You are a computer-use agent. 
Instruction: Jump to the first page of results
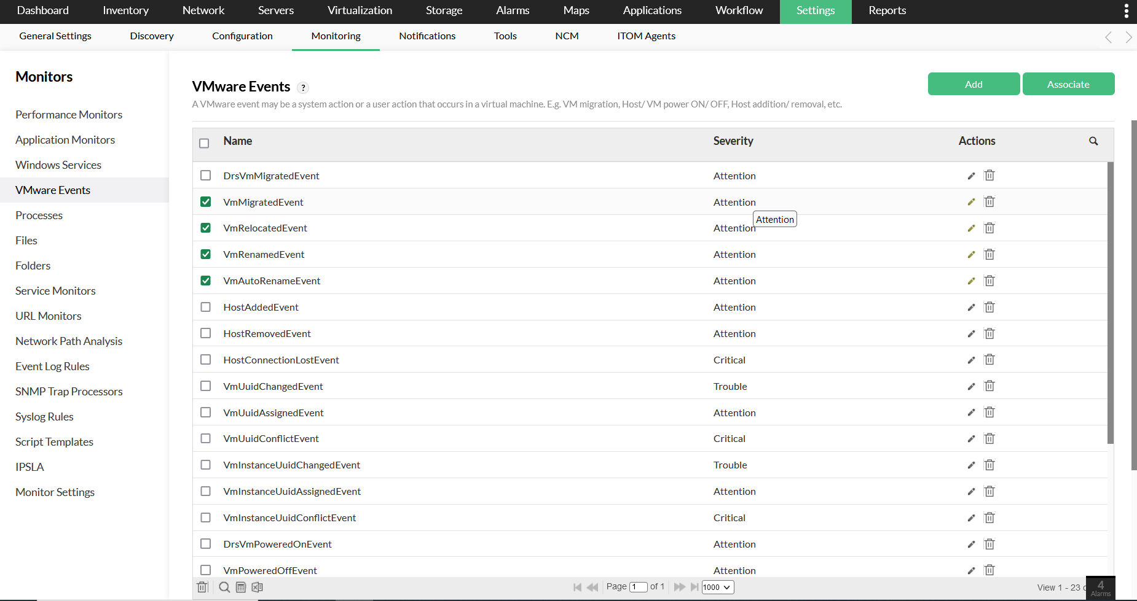click(x=577, y=587)
